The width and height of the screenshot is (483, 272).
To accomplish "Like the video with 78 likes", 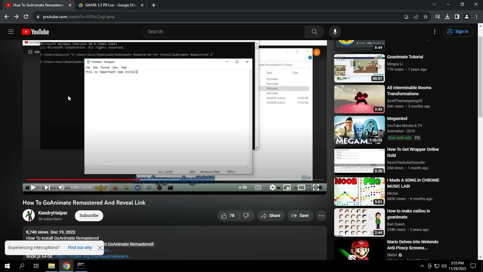I will pyautogui.click(x=228, y=216).
